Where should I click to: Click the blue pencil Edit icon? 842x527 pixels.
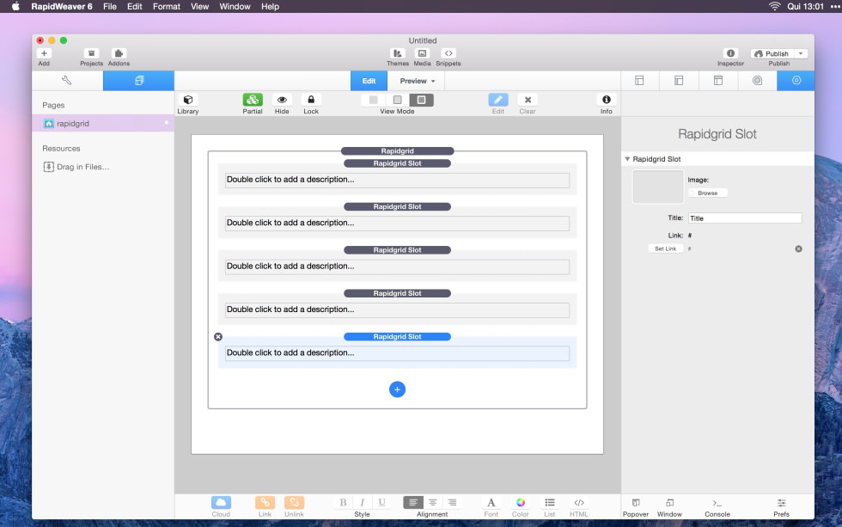498,100
